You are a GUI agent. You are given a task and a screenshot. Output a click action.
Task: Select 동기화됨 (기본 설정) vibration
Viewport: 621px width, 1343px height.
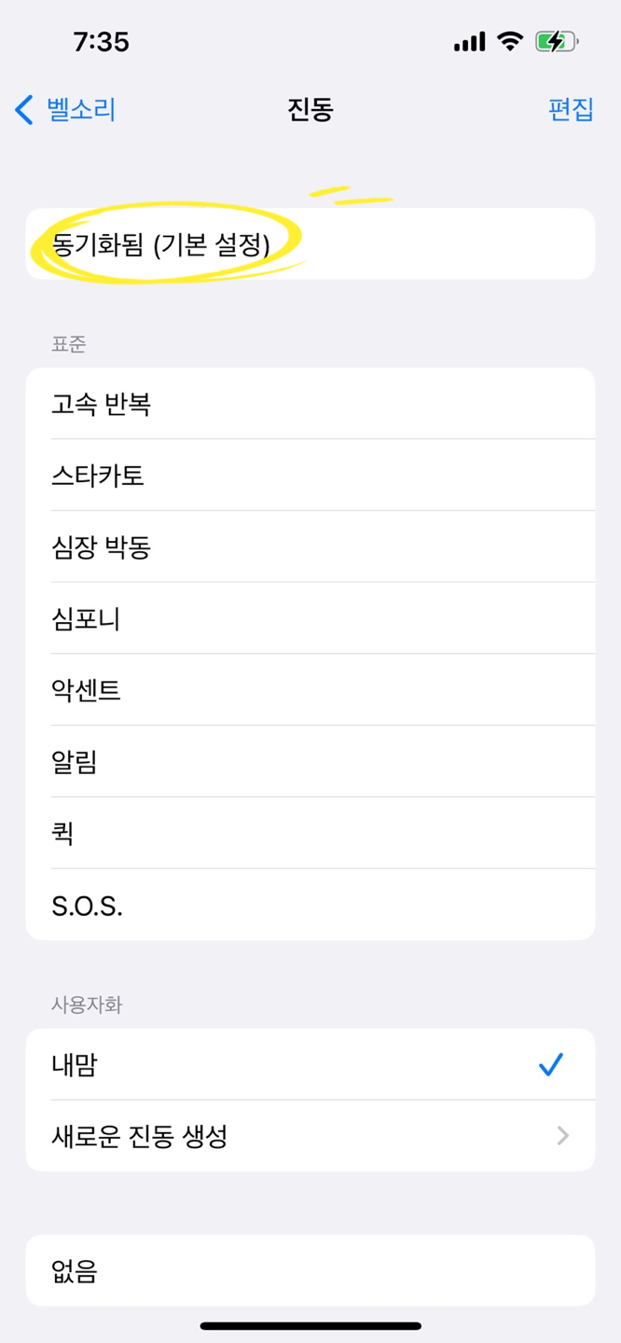(310, 244)
